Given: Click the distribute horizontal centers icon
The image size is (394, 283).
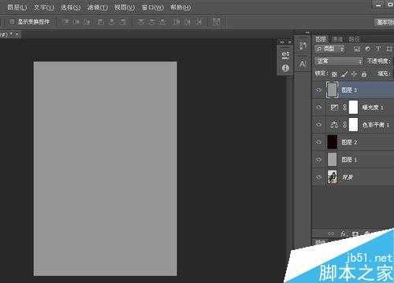Looking at the screenshot, I should pyautogui.click(x=188, y=22).
